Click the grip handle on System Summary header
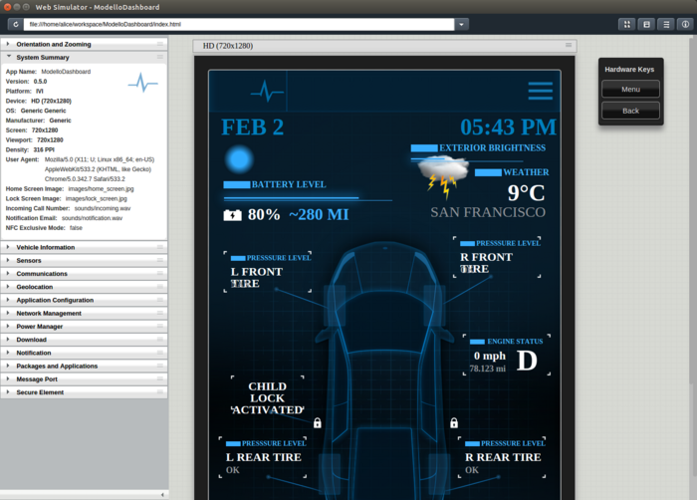 pos(160,57)
